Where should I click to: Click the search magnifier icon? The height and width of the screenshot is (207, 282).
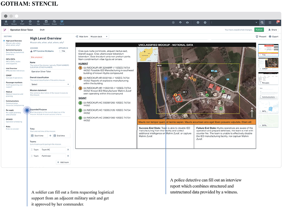(x=262, y=22)
